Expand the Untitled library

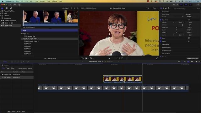pyautogui.click(x=1, y=16)
